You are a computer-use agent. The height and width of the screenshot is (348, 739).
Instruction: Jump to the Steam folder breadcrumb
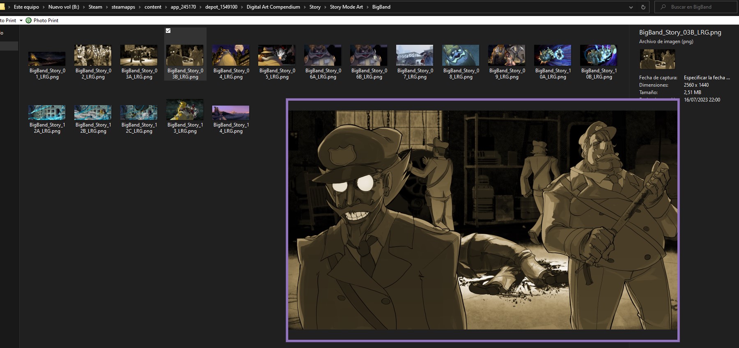pos(95,7)
